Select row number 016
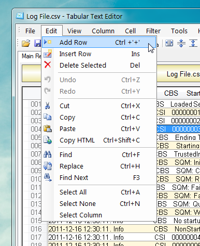Image resolution: width=200 pixels, height=246 pixels. [36, 229]
